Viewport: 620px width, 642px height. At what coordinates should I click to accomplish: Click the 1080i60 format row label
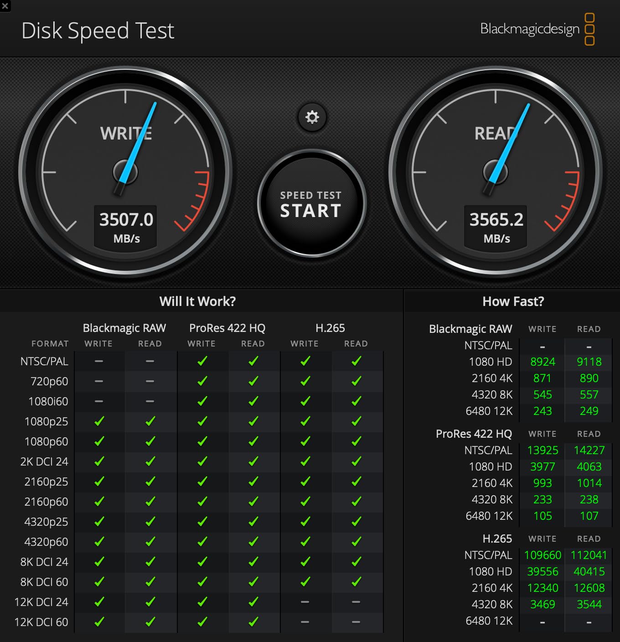(48, 401)
